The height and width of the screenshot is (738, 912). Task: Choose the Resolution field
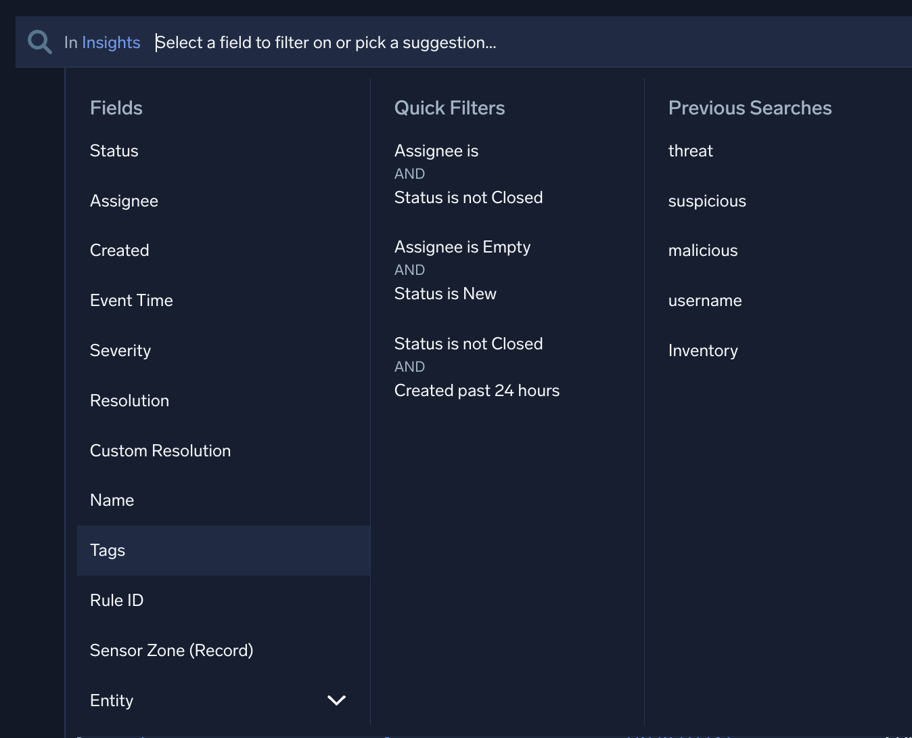coord(129,401)
